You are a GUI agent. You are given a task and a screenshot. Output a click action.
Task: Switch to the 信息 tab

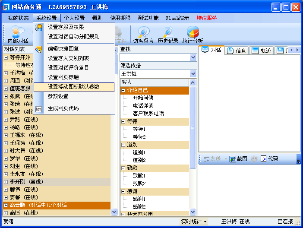(237, 51)
